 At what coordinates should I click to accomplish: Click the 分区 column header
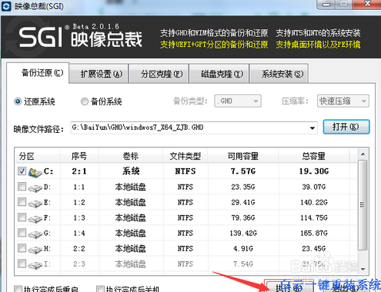pos(37,156)
